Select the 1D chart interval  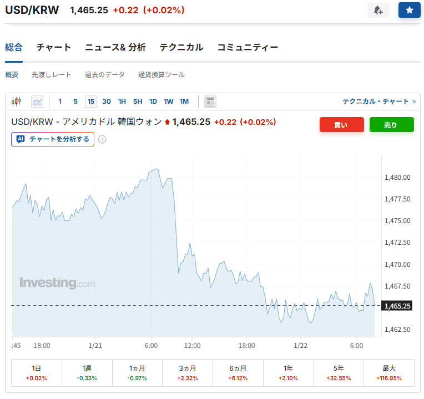pyautogui.click(x=153, y=102)
